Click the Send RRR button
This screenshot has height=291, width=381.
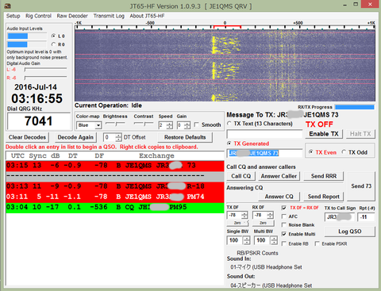tap(324, 176)
